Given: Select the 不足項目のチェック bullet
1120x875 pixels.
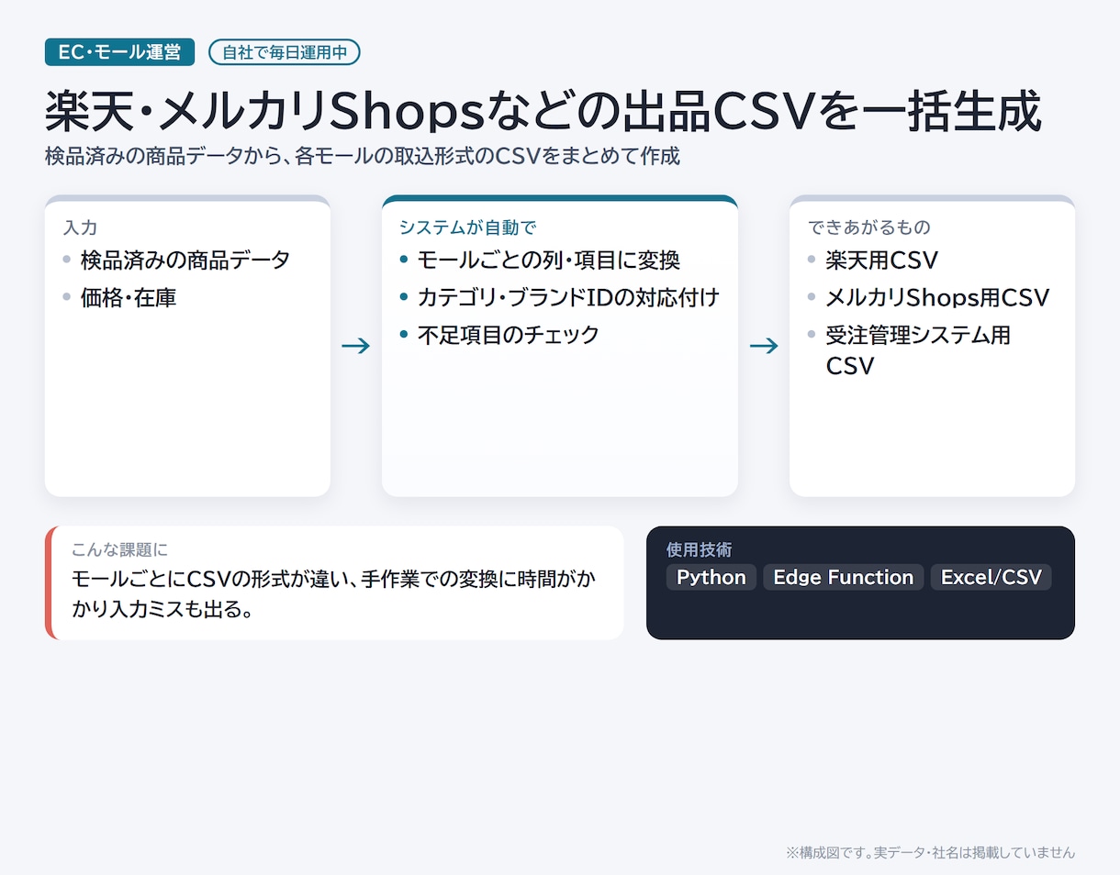Looking at the screenshot, I should [x=508, y=335].
